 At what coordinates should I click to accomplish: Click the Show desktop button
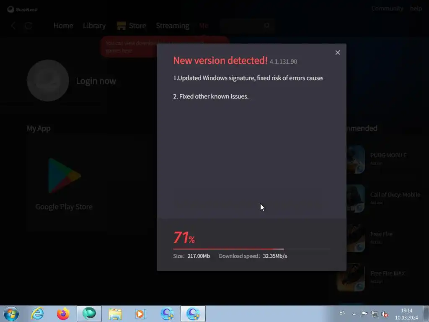pos(426,314)
